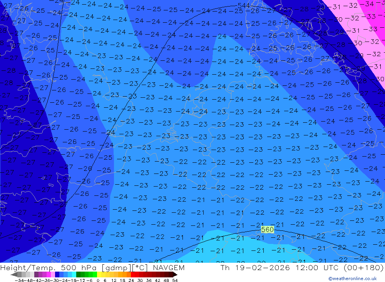Click the NAVGEM model name
Screen dimensions: 385x282
coord(169,267)
